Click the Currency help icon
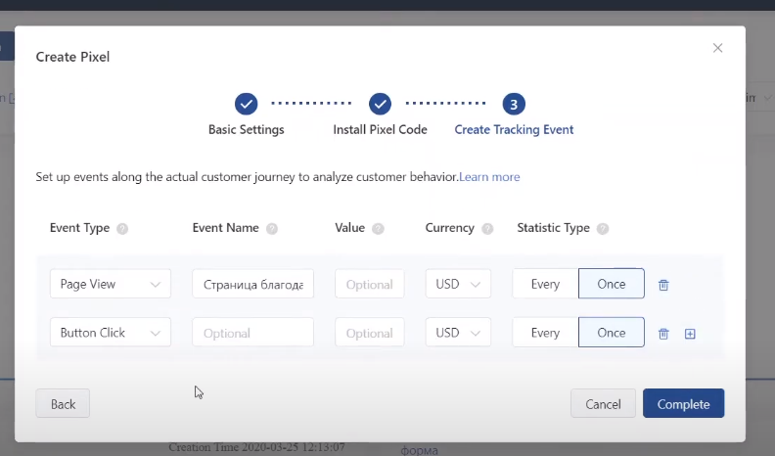 point(487,229)
